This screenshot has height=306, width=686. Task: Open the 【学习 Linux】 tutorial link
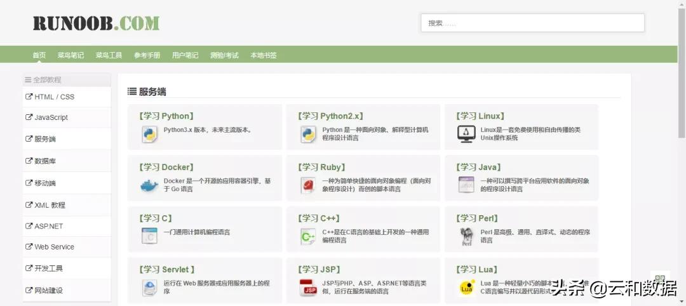tap(480, 116)
